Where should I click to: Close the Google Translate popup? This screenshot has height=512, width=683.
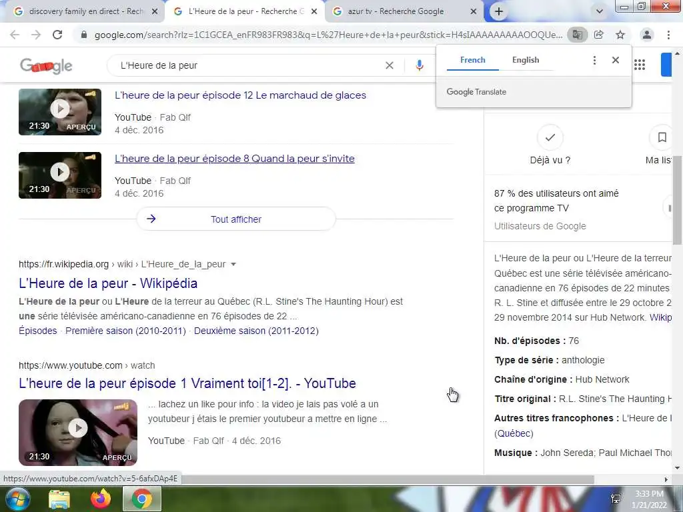pos(616,60)
